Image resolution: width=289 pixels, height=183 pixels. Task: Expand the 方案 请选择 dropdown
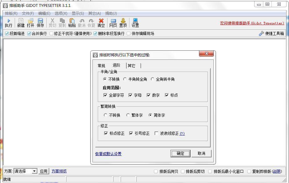tap(34, 171)
